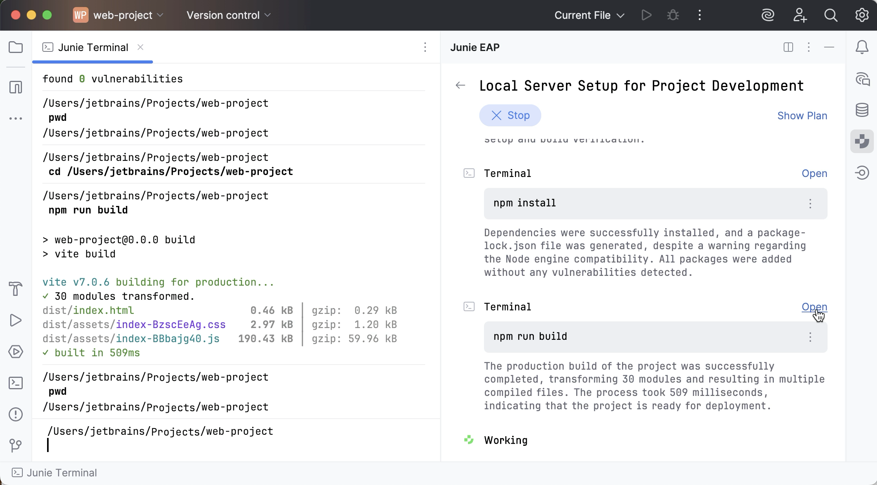877x485 pixels.
Task: Open the Notifications bell
Action: [x=862, y=47]
